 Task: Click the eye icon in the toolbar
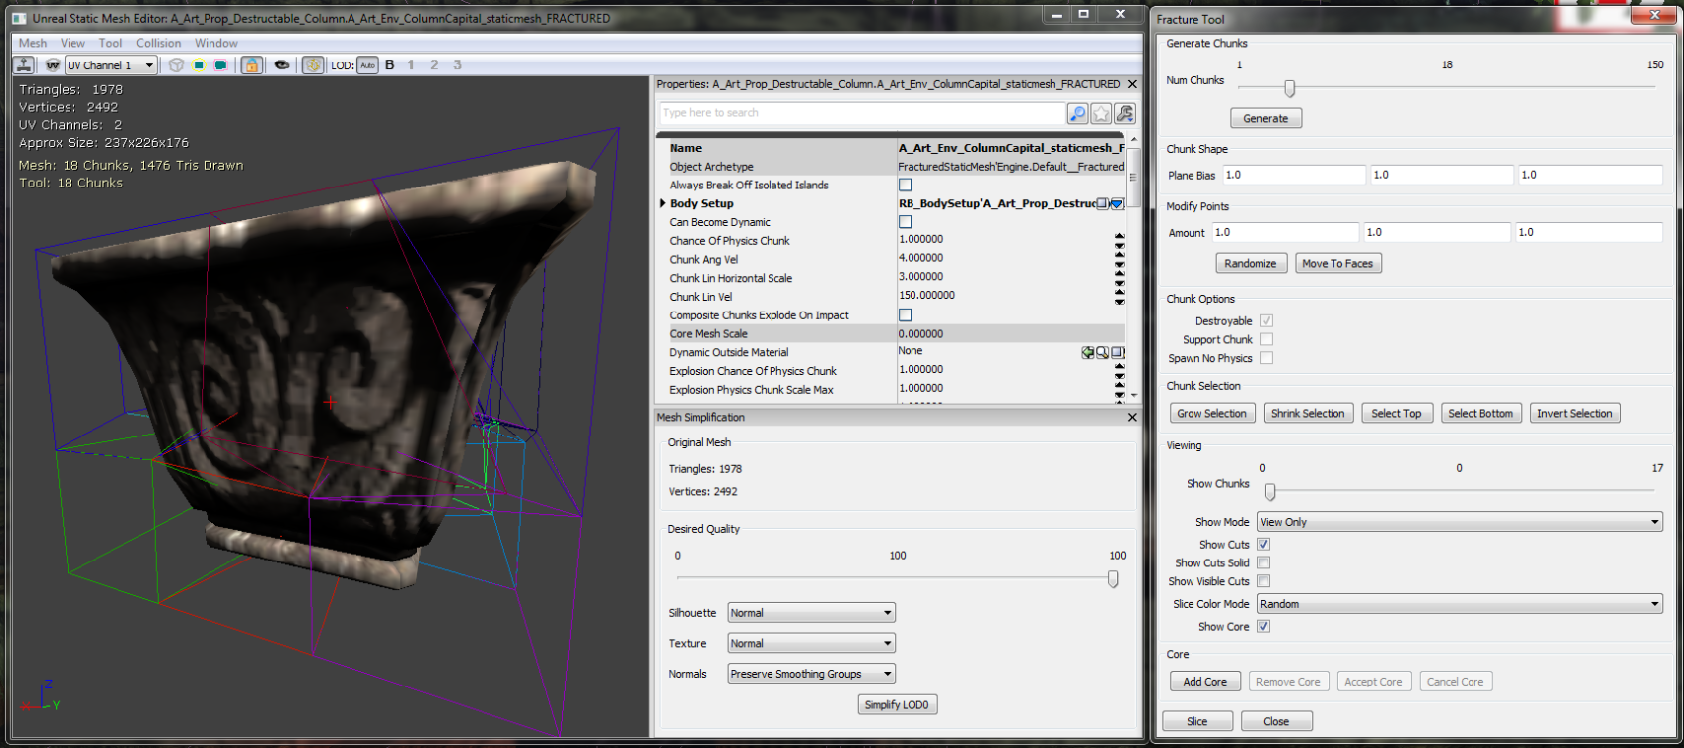[x=282, y=65]
